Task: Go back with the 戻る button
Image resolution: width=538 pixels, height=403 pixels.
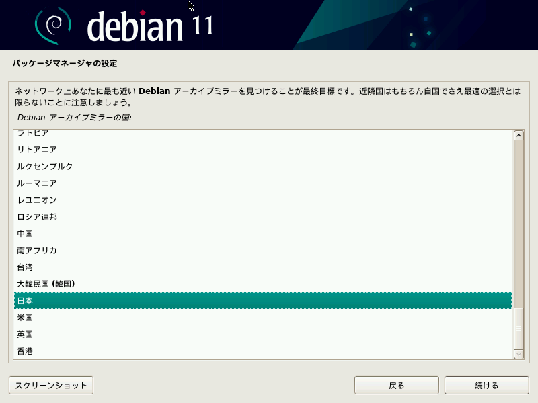Action: (397, 385)
